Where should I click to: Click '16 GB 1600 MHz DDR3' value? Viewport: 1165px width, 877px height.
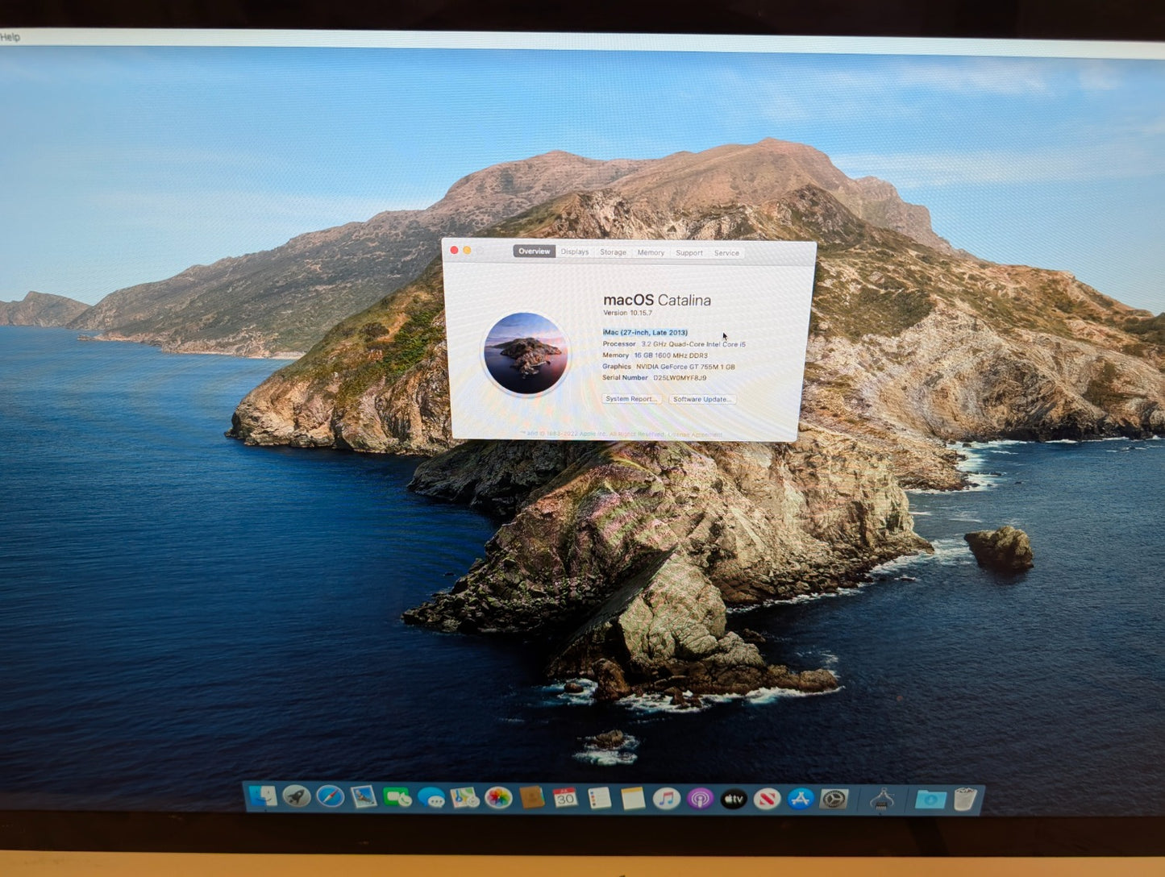pos(671,355)
